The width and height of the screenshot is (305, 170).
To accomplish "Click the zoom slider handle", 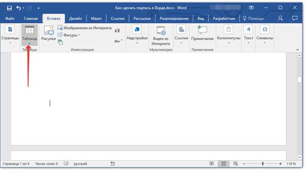I will click(263, 164).
